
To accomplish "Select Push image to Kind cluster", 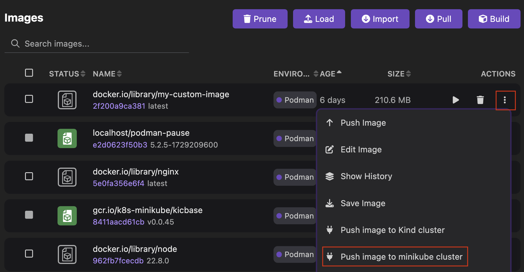I will [393, 230].
